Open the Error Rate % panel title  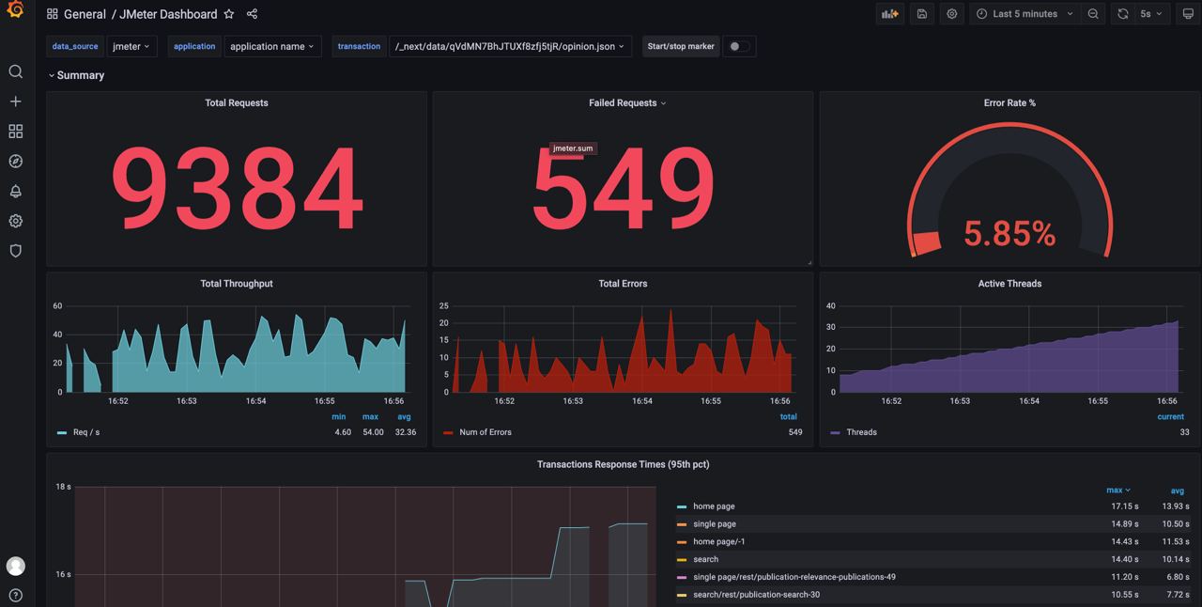point(1009,103)
